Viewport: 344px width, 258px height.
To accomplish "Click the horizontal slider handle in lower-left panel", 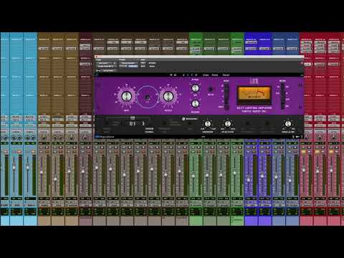I will point(133,118).
